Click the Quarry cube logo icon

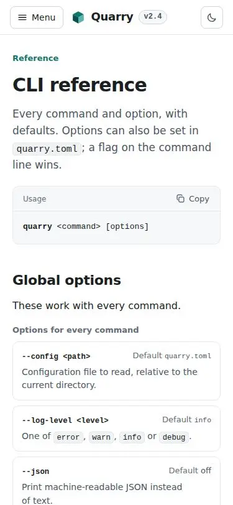pos(78,17)
